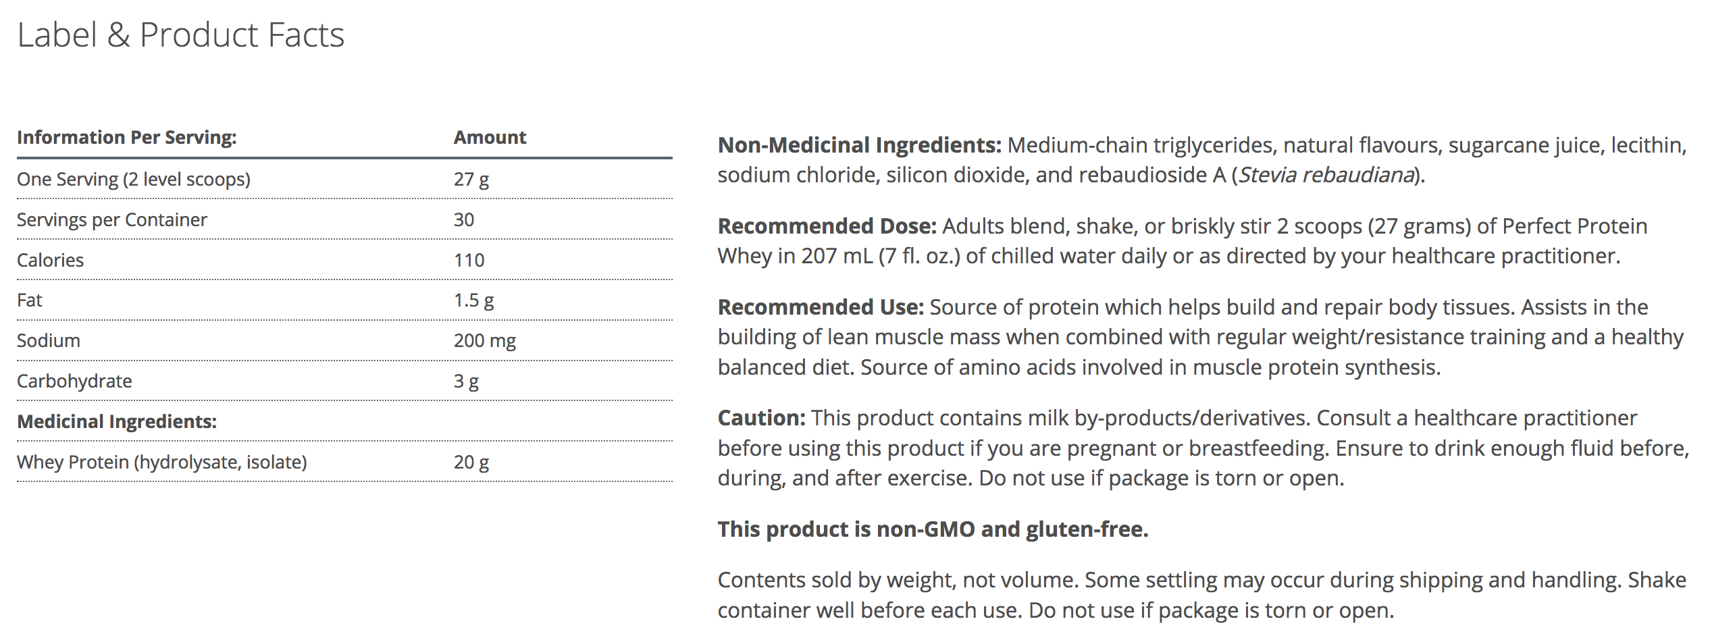Image resolution: width=1710 pixels, height=636 pixels.
Task: Select the Servings per Container row label
Action: (x=112, y=220)
